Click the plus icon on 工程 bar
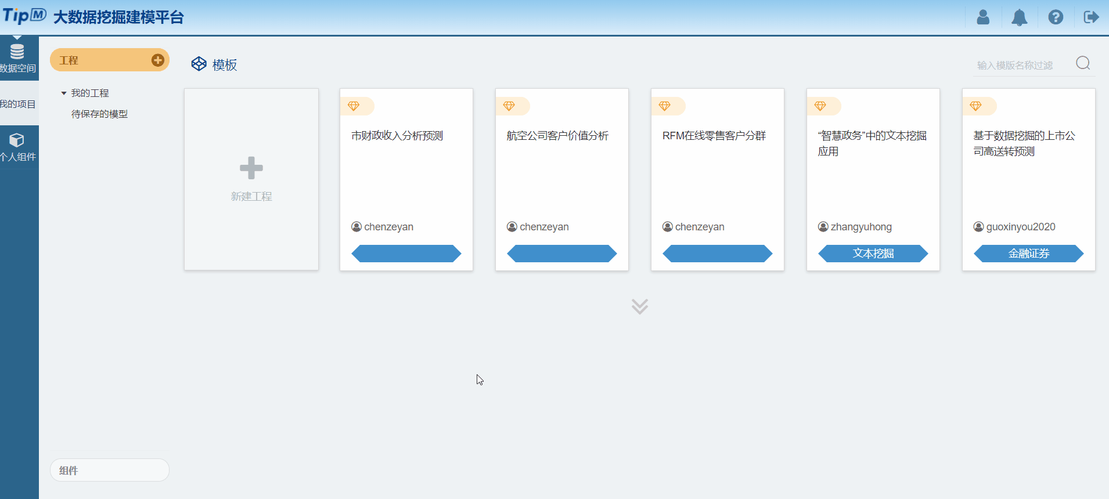1109x499 pixels. pos(157,60)
